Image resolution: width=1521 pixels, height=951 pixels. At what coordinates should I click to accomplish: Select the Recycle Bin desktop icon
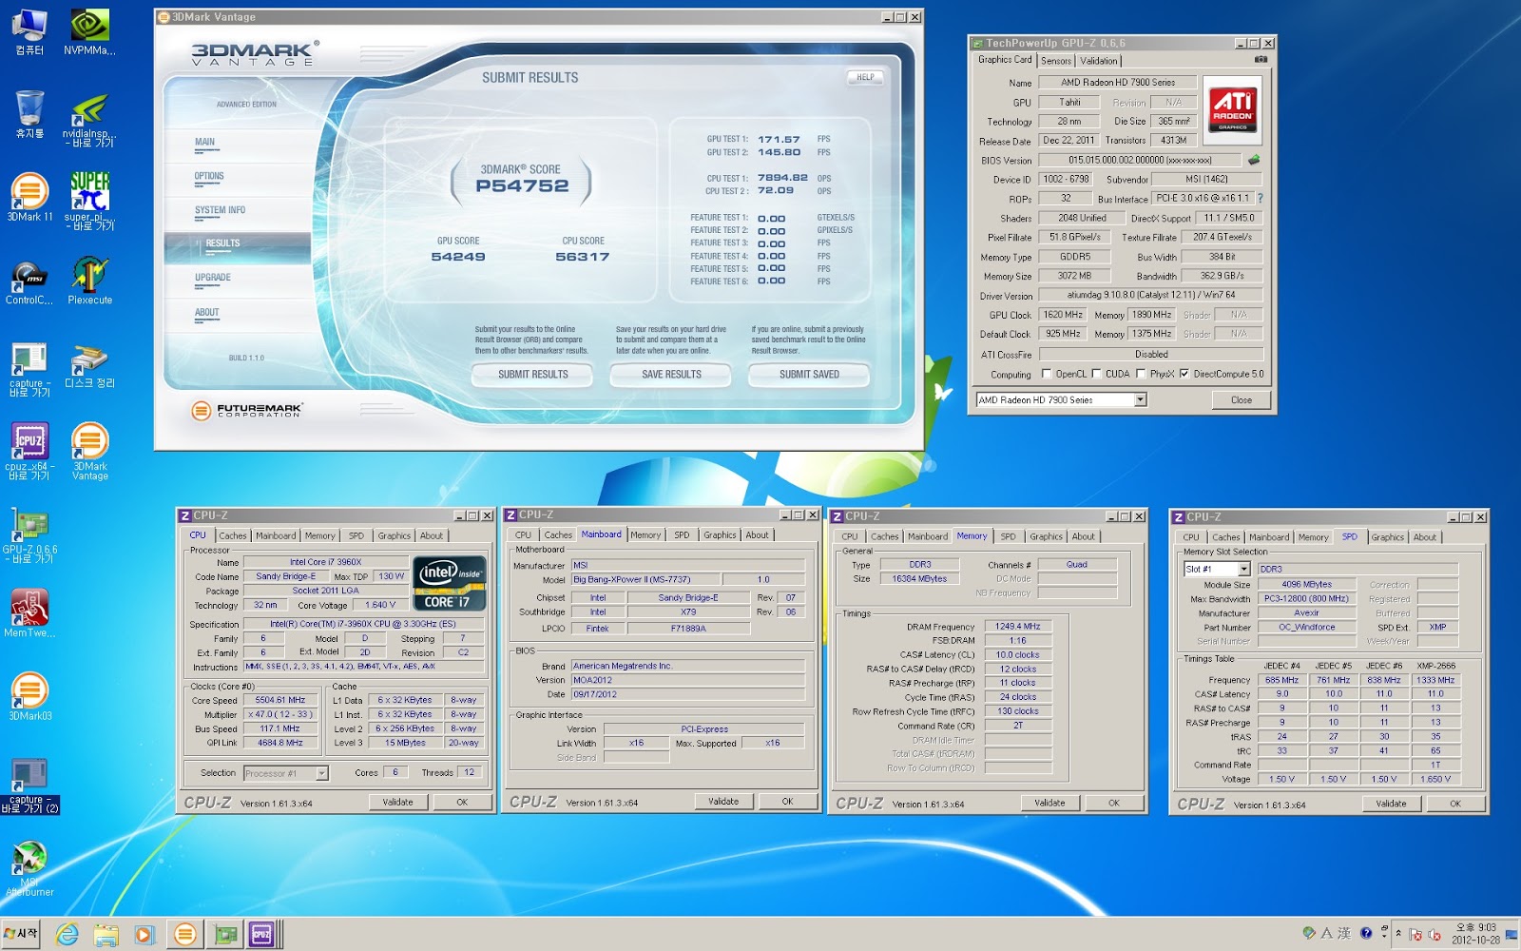pos(29,115)
